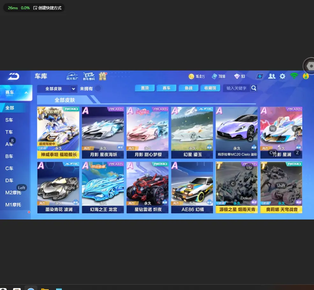This screenshot has width=314, height=290.
Task: Select the 幻星 鎏玉 car card
Action: pos(192,133)
